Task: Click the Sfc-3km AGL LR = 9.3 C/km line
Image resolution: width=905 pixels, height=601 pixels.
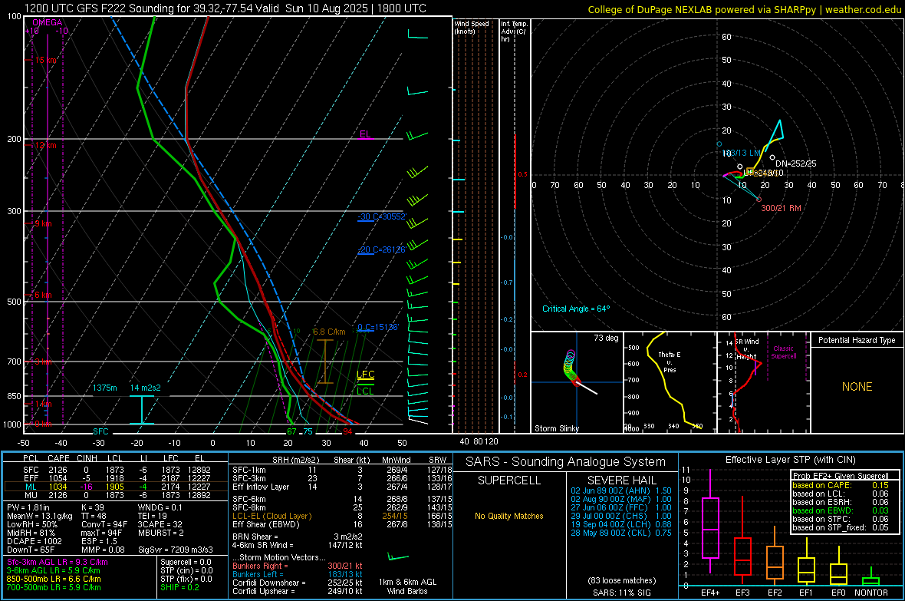Action: click(58, 562)
